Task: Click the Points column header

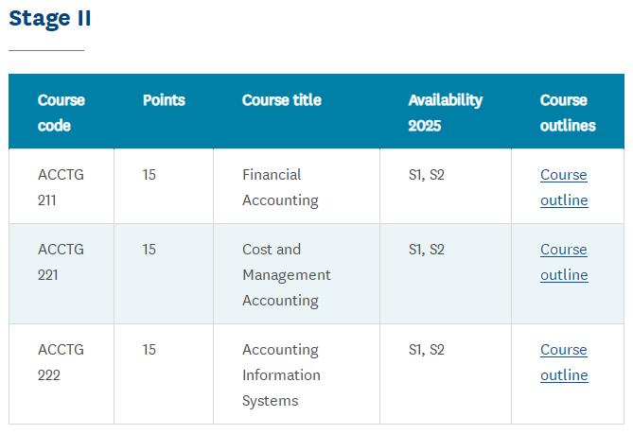Action: pyautogui.click(x=164, y=100)
